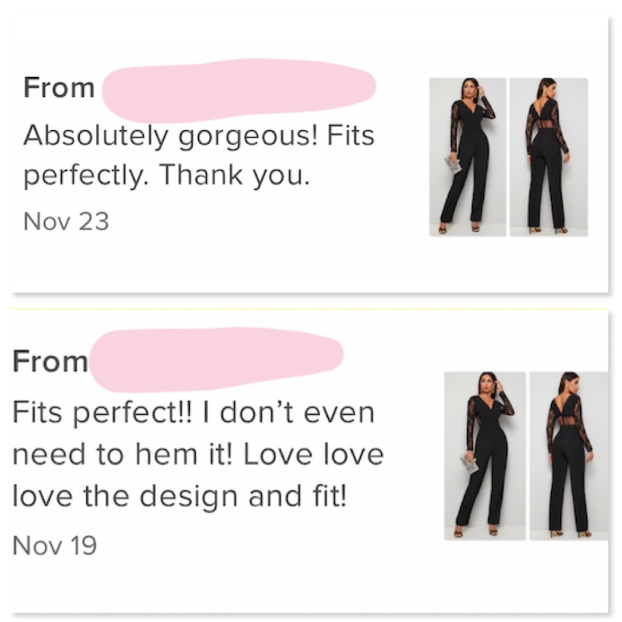The height and width of the screenshot is (622, 622).
Task: View back-view jumpsuit image in Nov 19 review
Action: point(569,455)
